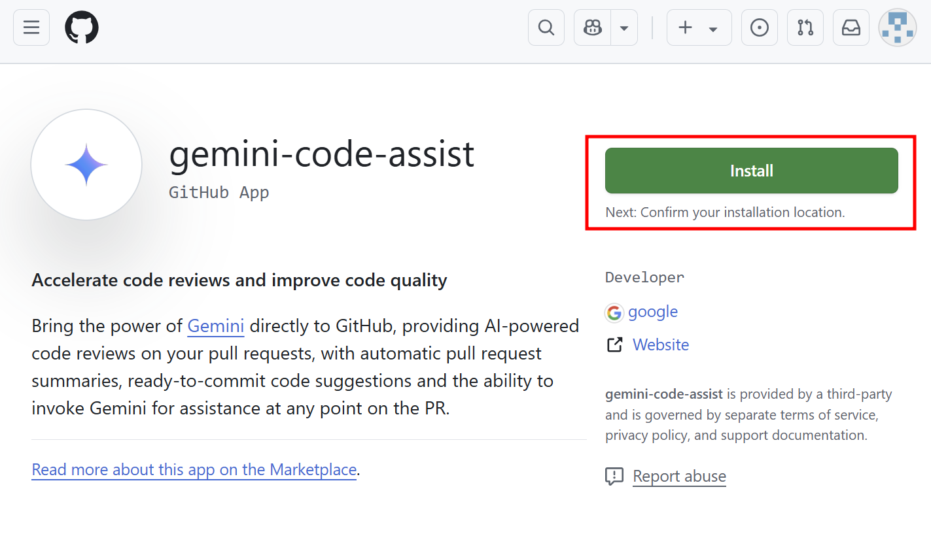The image size is (931, 534).
Task: Open the Copilot options dropdown arrow
Action: point(624,27)
